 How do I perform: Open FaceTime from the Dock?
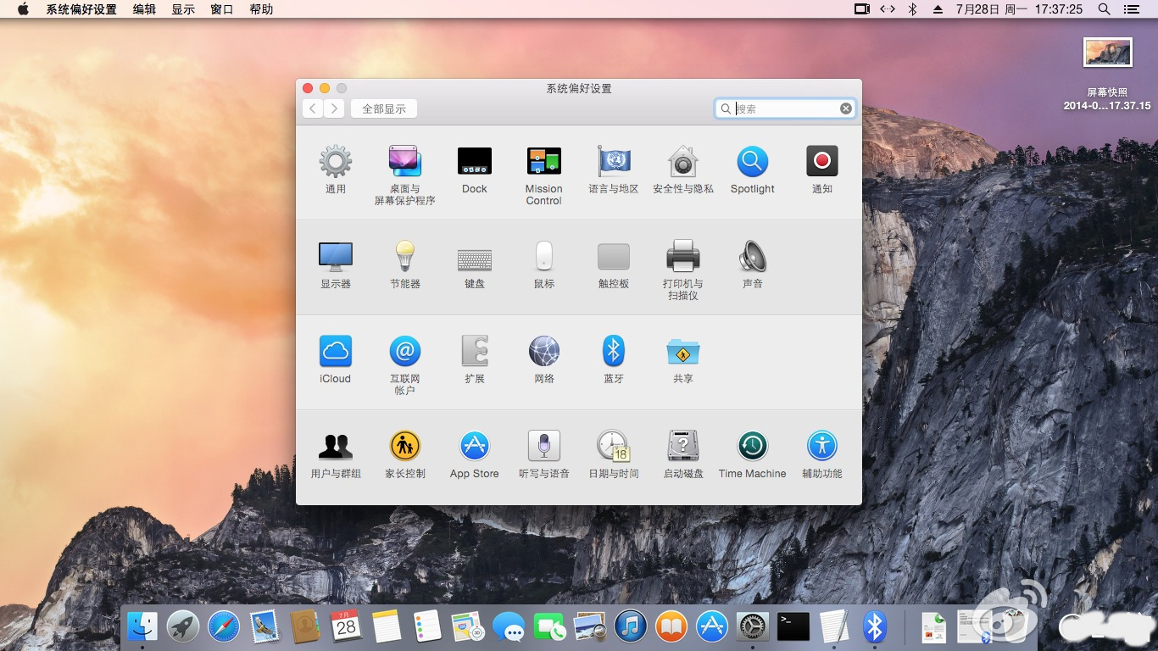pyautogui.click(x=549, y=627)
